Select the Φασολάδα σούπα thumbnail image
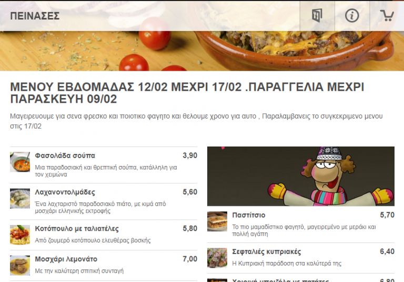 point(20,162)
